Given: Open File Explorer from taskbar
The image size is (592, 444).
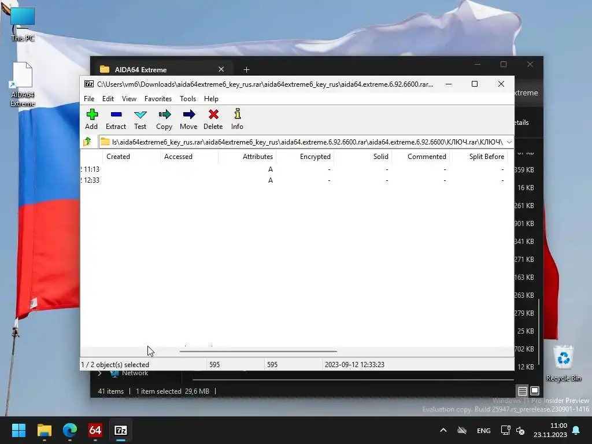Looking at the screenshot, I should click(x=44, y=430).
